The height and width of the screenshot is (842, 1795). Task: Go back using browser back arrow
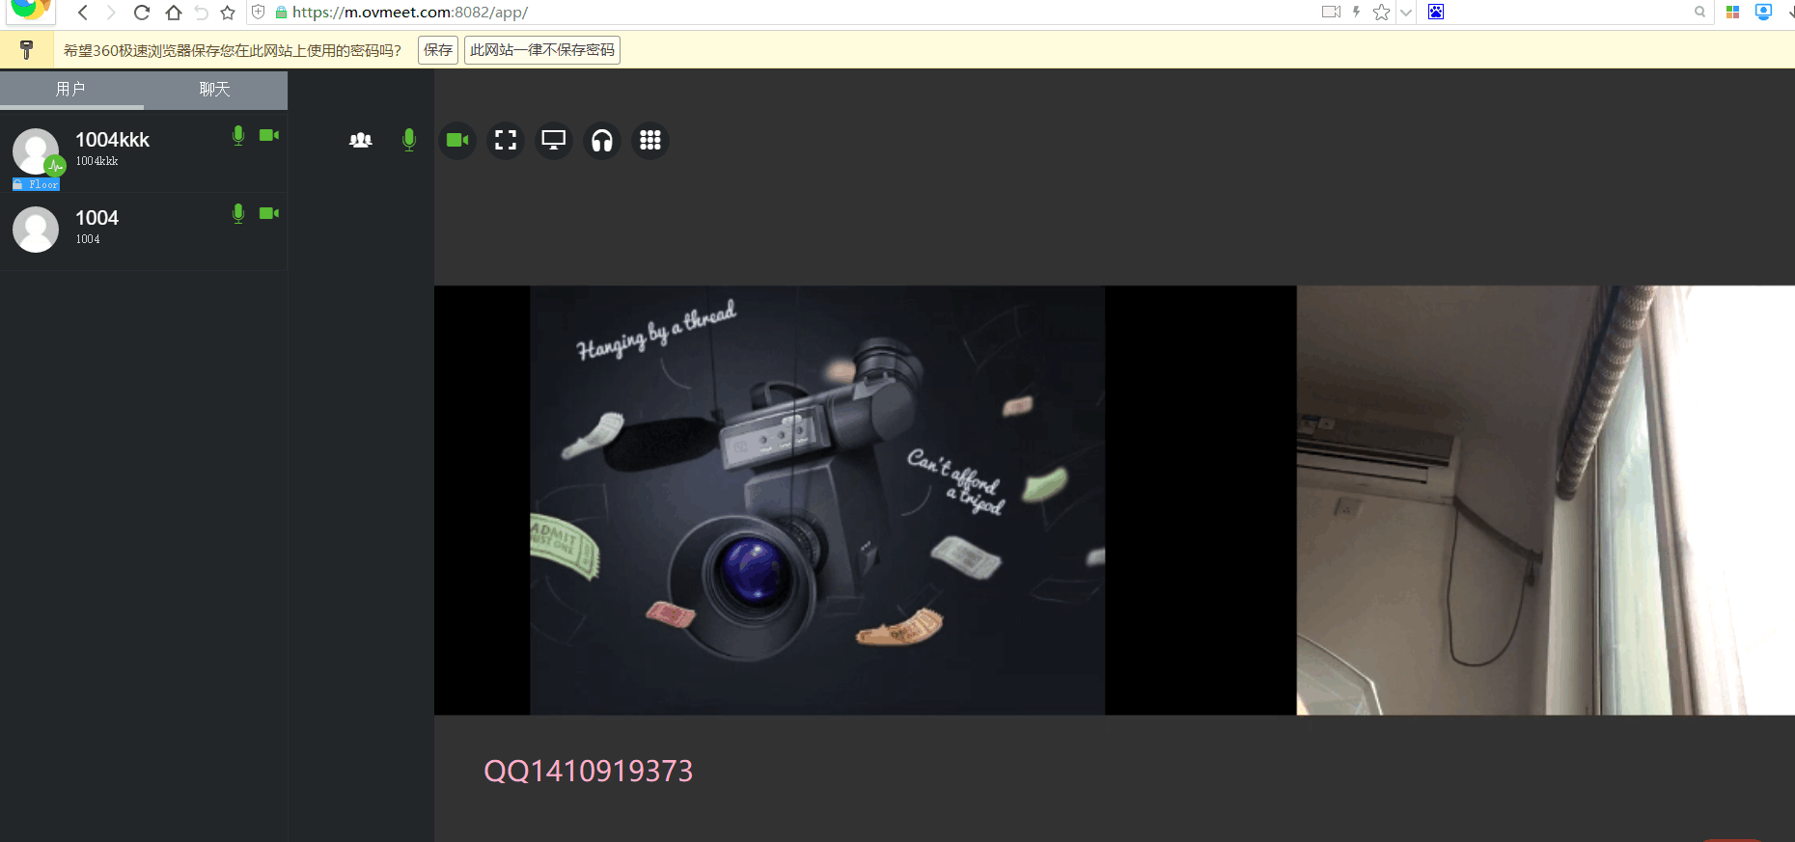point(83,13)
